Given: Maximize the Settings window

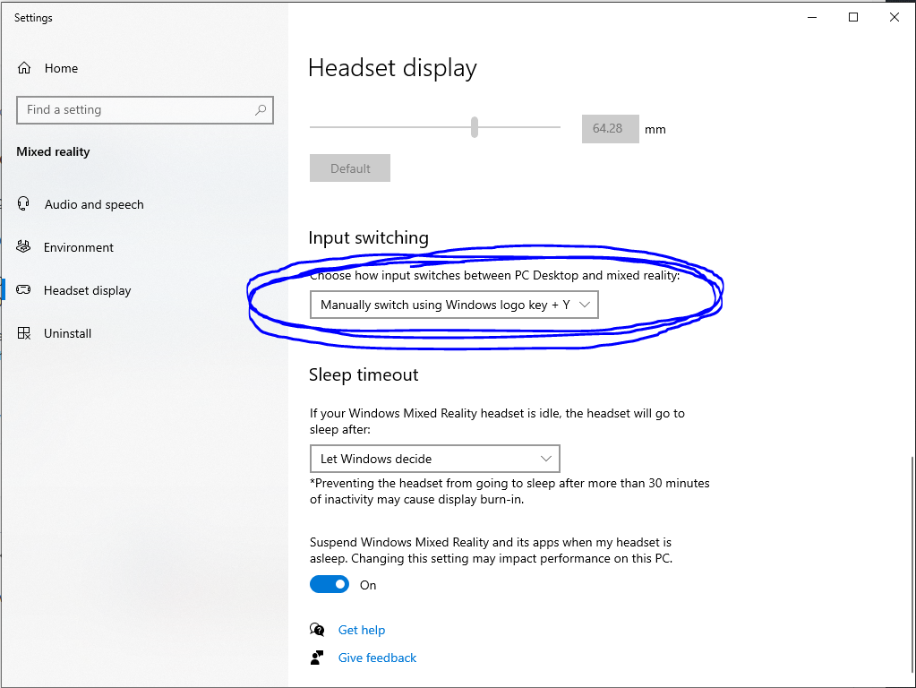Looking at the screenshot, I should tap(853, 18).
